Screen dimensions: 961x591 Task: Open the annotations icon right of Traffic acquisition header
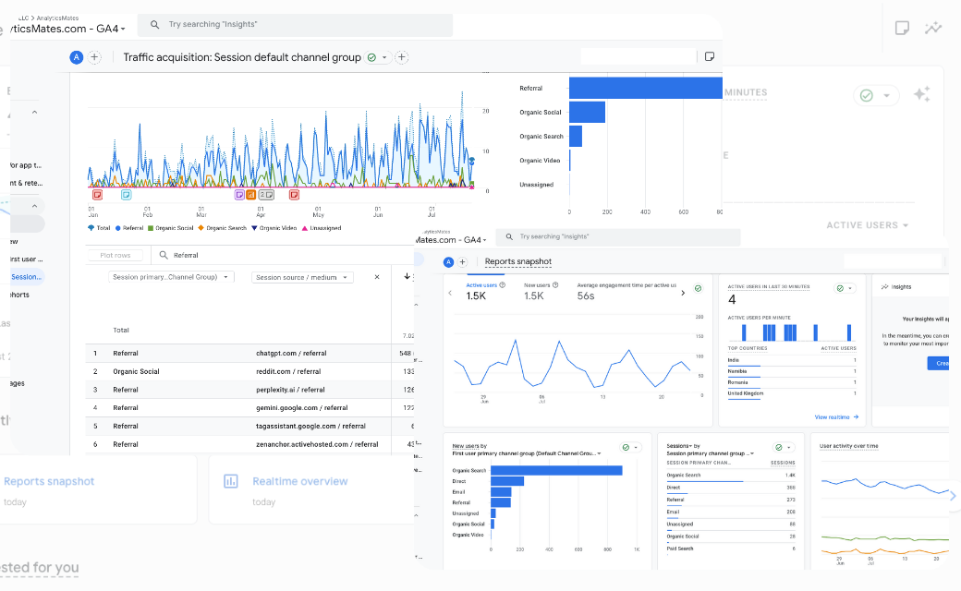pos(710,56)
